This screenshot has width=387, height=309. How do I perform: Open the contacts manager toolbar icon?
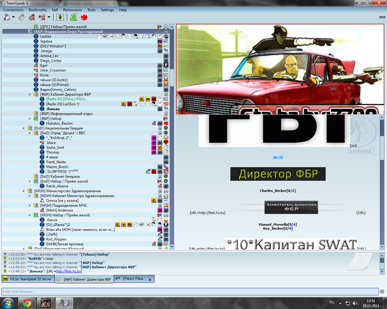[74, 17]
